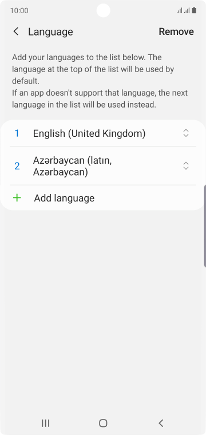206x435 pixels.
Task: Open recent apps from navigation bar
Action: tap(45, 423)
